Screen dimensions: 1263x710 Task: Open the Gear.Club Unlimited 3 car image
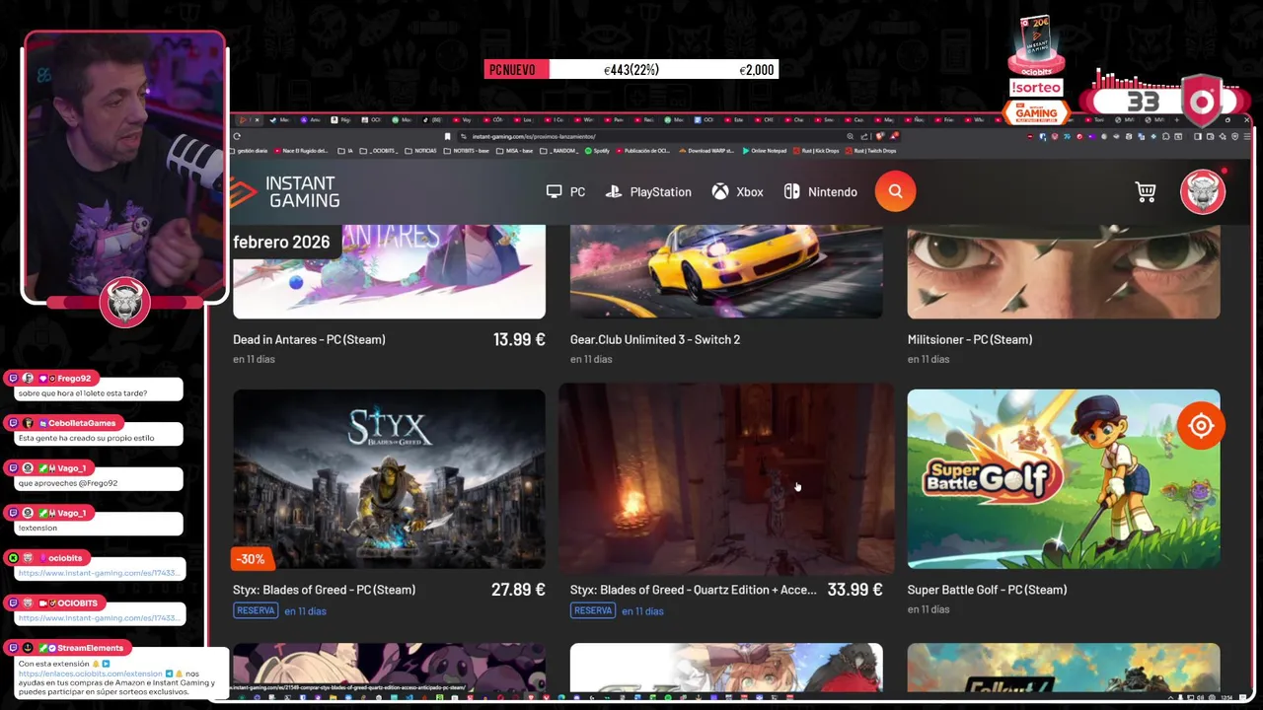pos(726,271)
